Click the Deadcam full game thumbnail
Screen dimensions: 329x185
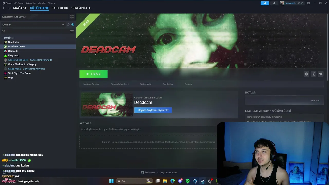pos(107,105)
